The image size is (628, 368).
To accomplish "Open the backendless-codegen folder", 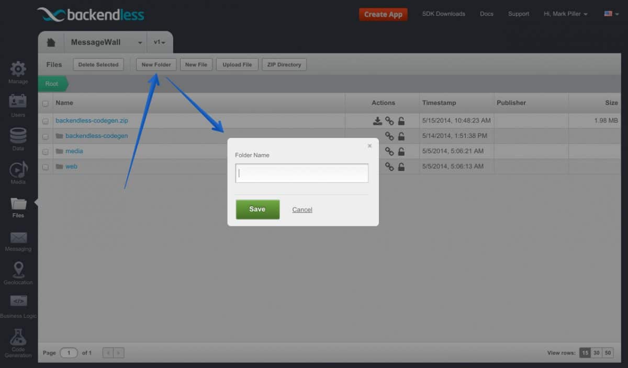I will [x=96, y=136].
